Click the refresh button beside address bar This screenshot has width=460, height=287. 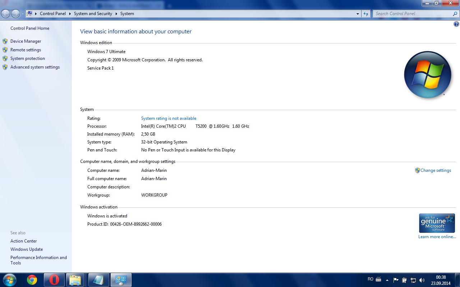pos(366,14)
